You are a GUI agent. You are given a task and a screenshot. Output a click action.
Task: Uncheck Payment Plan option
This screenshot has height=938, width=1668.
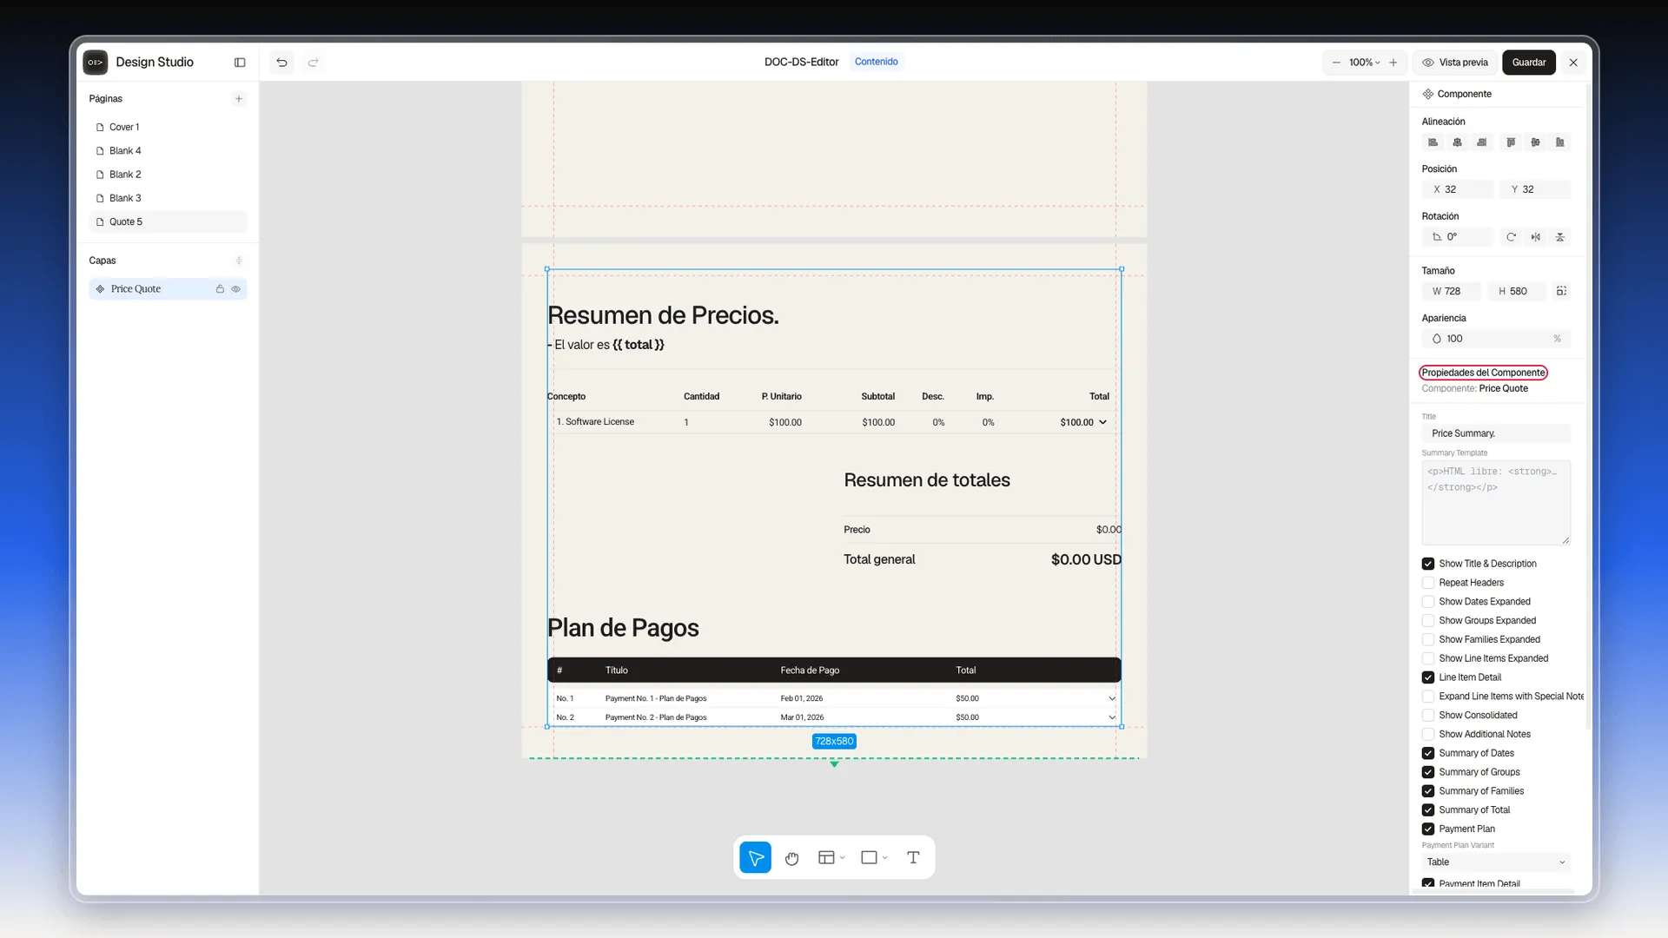1428,829
